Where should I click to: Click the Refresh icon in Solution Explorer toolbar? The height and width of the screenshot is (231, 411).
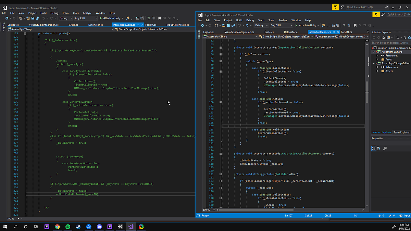coord(409,38)
